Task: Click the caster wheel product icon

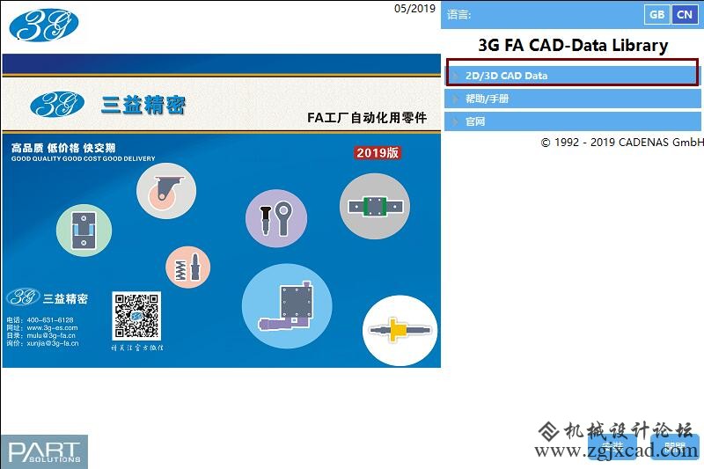Action: click(x=166, y=191)
